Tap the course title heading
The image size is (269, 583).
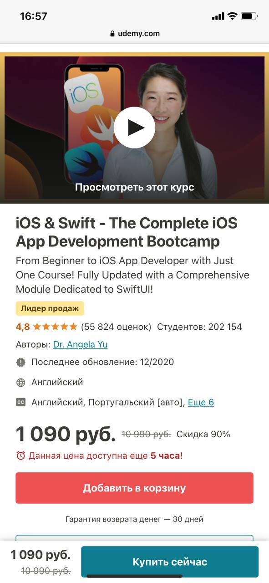pos(127,232)
